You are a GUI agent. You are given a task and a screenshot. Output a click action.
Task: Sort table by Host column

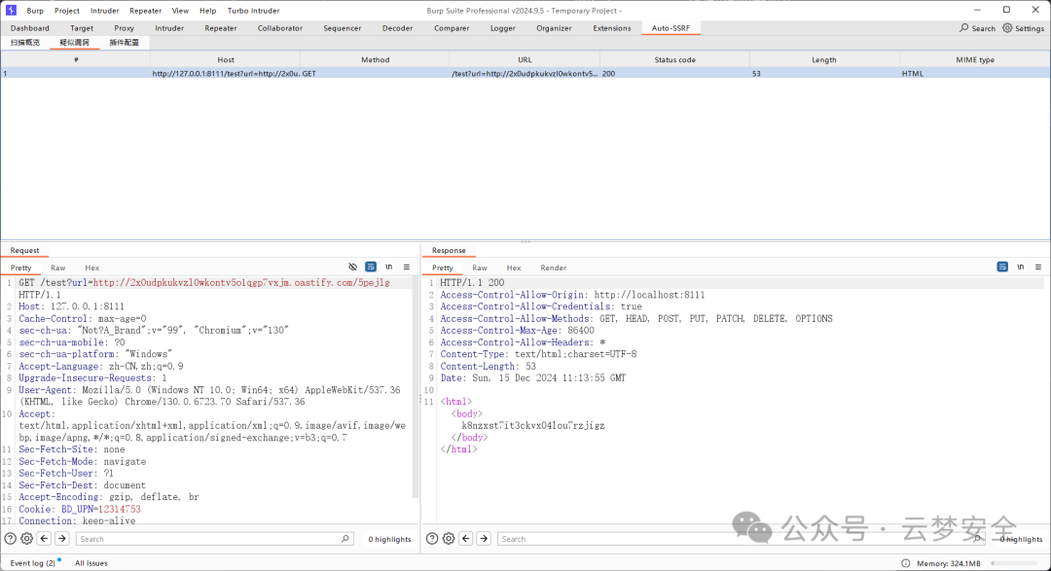point(226,59)
